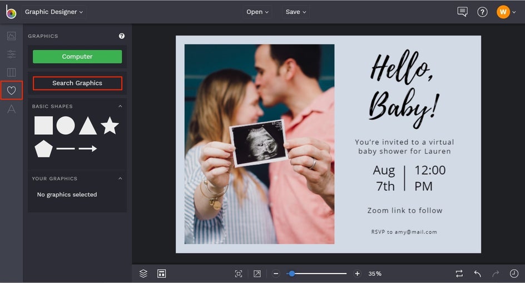Add the circle basic shape

click(x=66, y=125)
